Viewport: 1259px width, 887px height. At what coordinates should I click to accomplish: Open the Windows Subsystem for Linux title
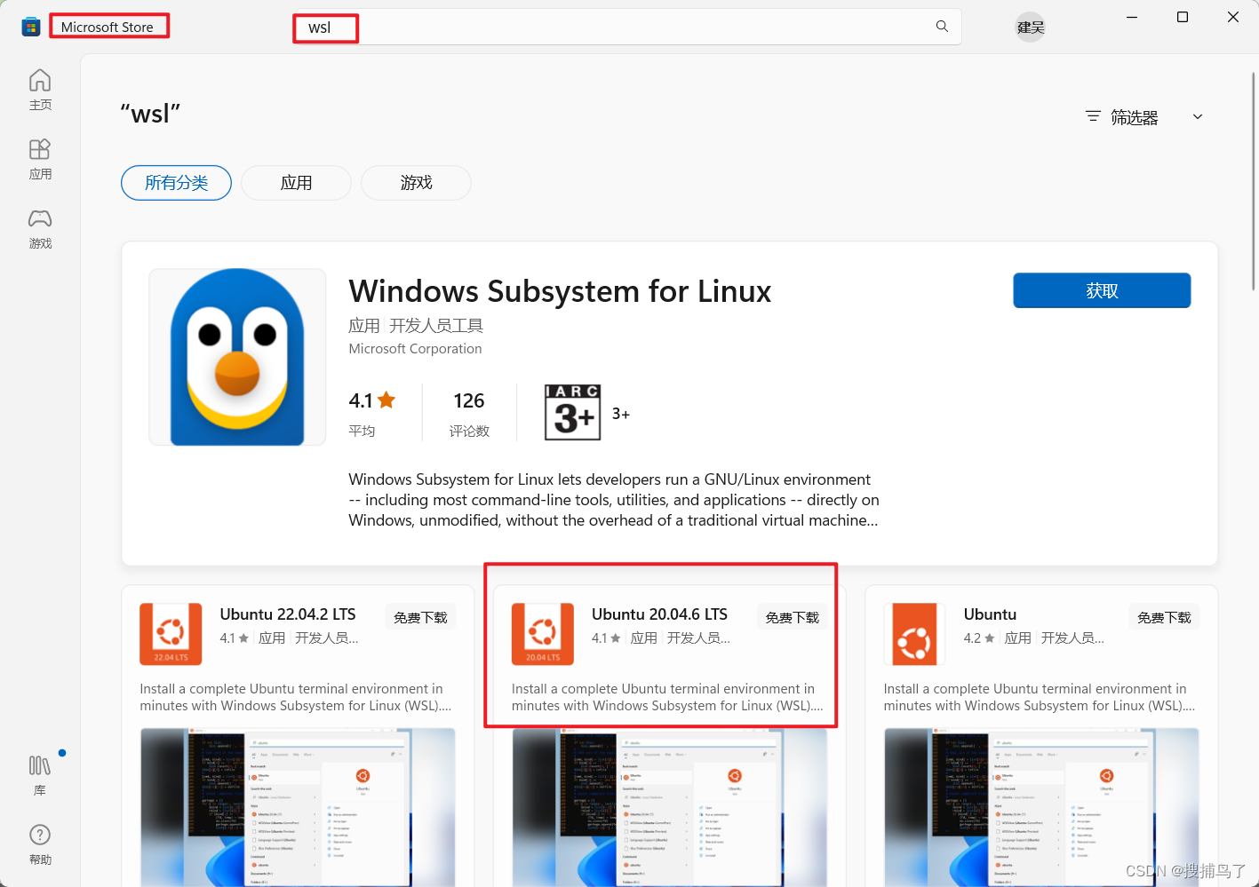tap(560, 291)
